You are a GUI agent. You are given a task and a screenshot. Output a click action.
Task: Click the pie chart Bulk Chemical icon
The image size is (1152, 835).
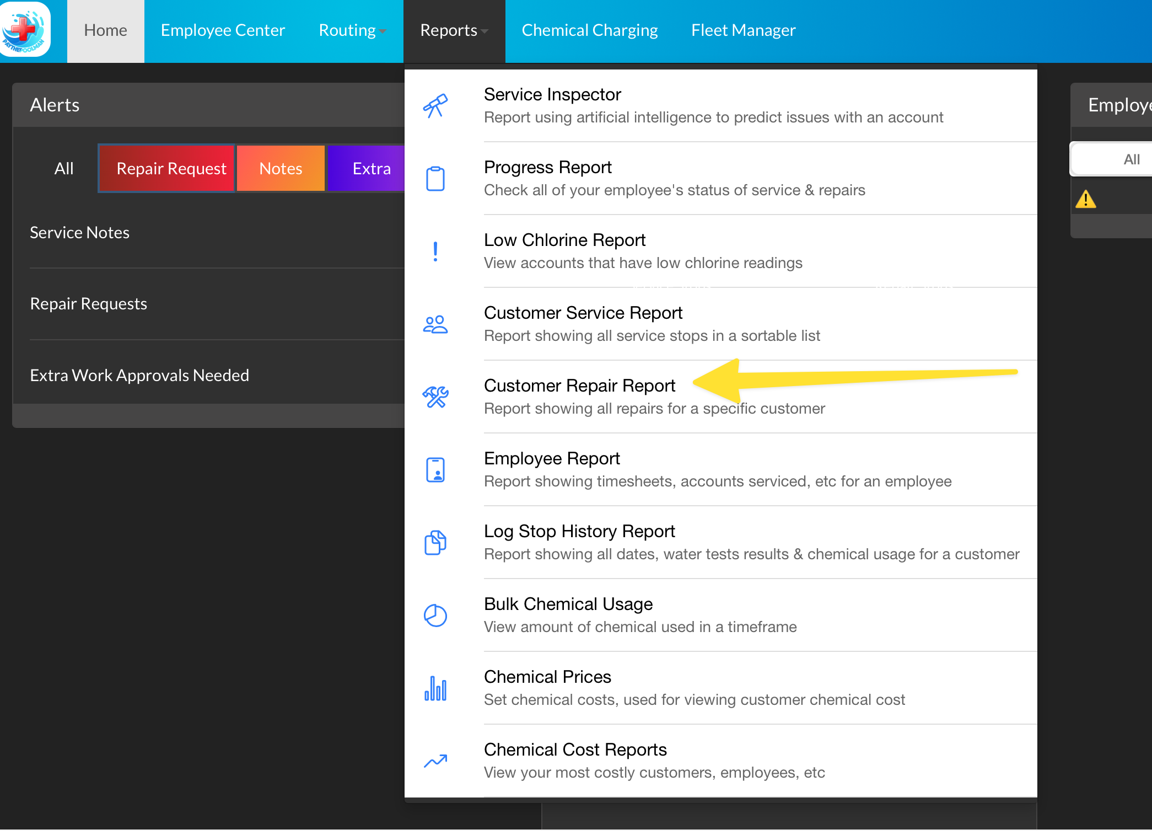[435, 615]
